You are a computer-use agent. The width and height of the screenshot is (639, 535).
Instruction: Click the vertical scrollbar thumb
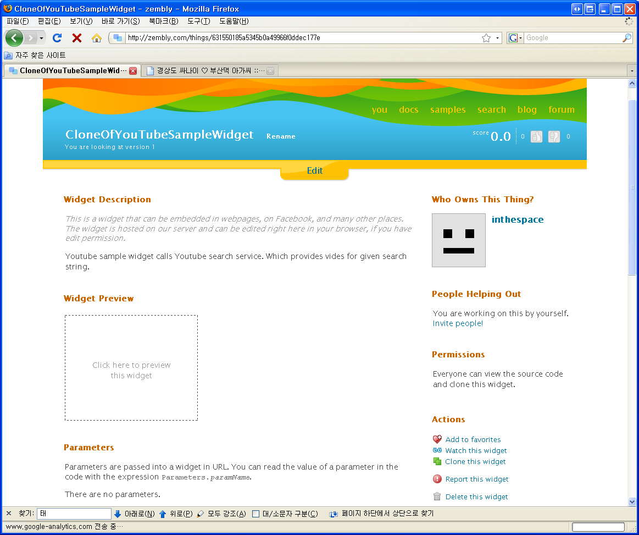pyautogui.click(x=632, y=187)
